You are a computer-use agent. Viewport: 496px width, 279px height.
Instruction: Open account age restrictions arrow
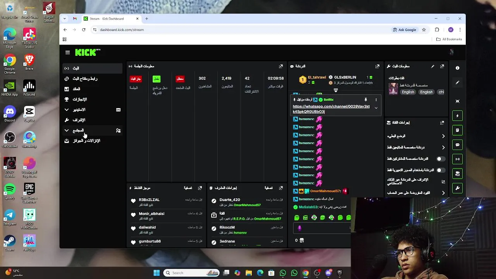point(443,193)
